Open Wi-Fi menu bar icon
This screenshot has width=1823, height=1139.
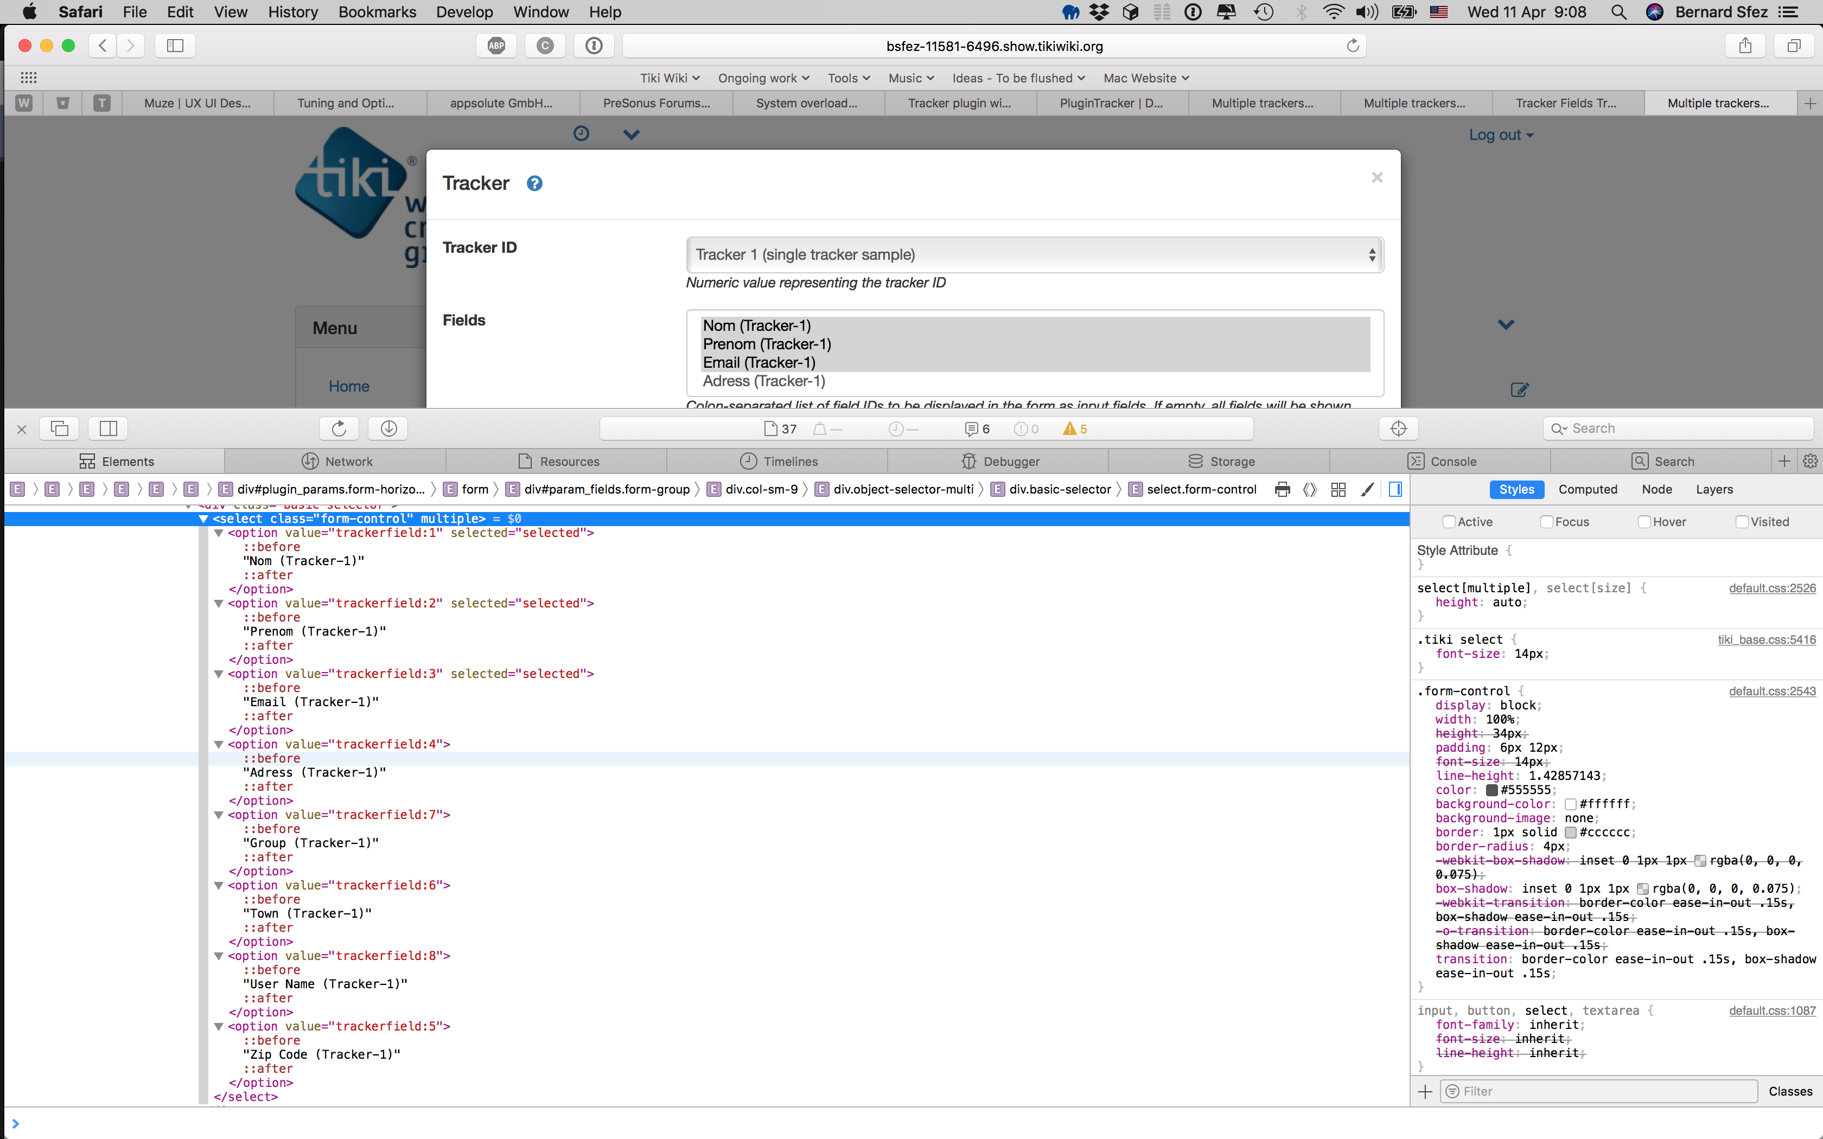pyautogui.click(x=1334, y=12)
